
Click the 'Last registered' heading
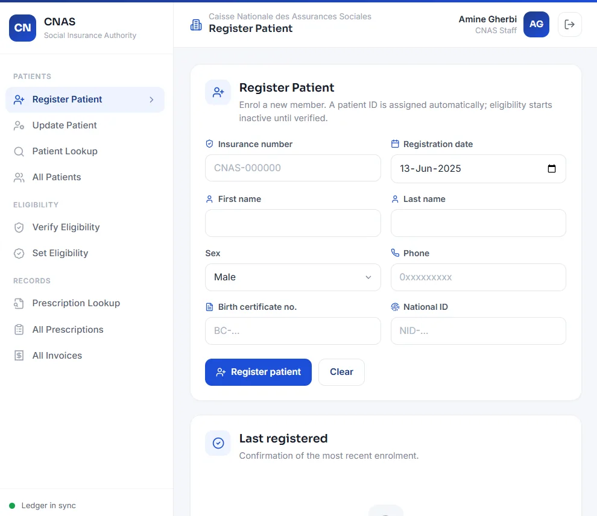(283, 438)
